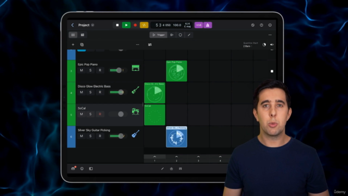Toggle the sidebar panel icon in the bottom bar
The image size is (348, 196).
pyautogui.click(x=91, y=169)
